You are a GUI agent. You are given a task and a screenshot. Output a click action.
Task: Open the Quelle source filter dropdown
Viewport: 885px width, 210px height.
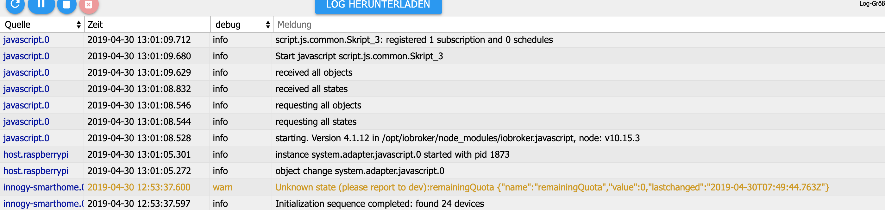[x=42, y=25]
